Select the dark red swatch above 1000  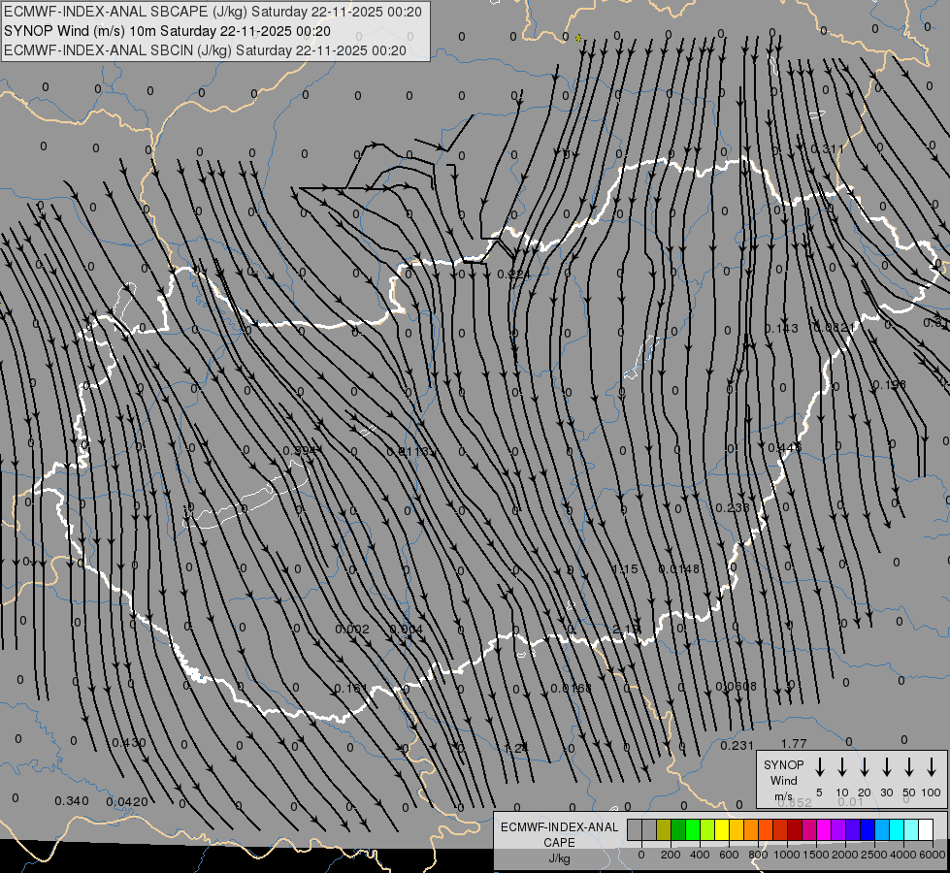pyautogui.click(x=795, y=829)
